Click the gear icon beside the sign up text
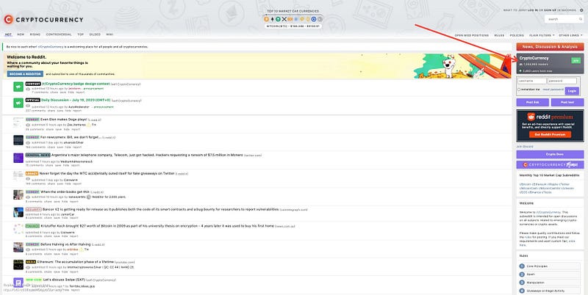Image resolution: width=588 pixels, height=295 pixels. tap(581, 10)
